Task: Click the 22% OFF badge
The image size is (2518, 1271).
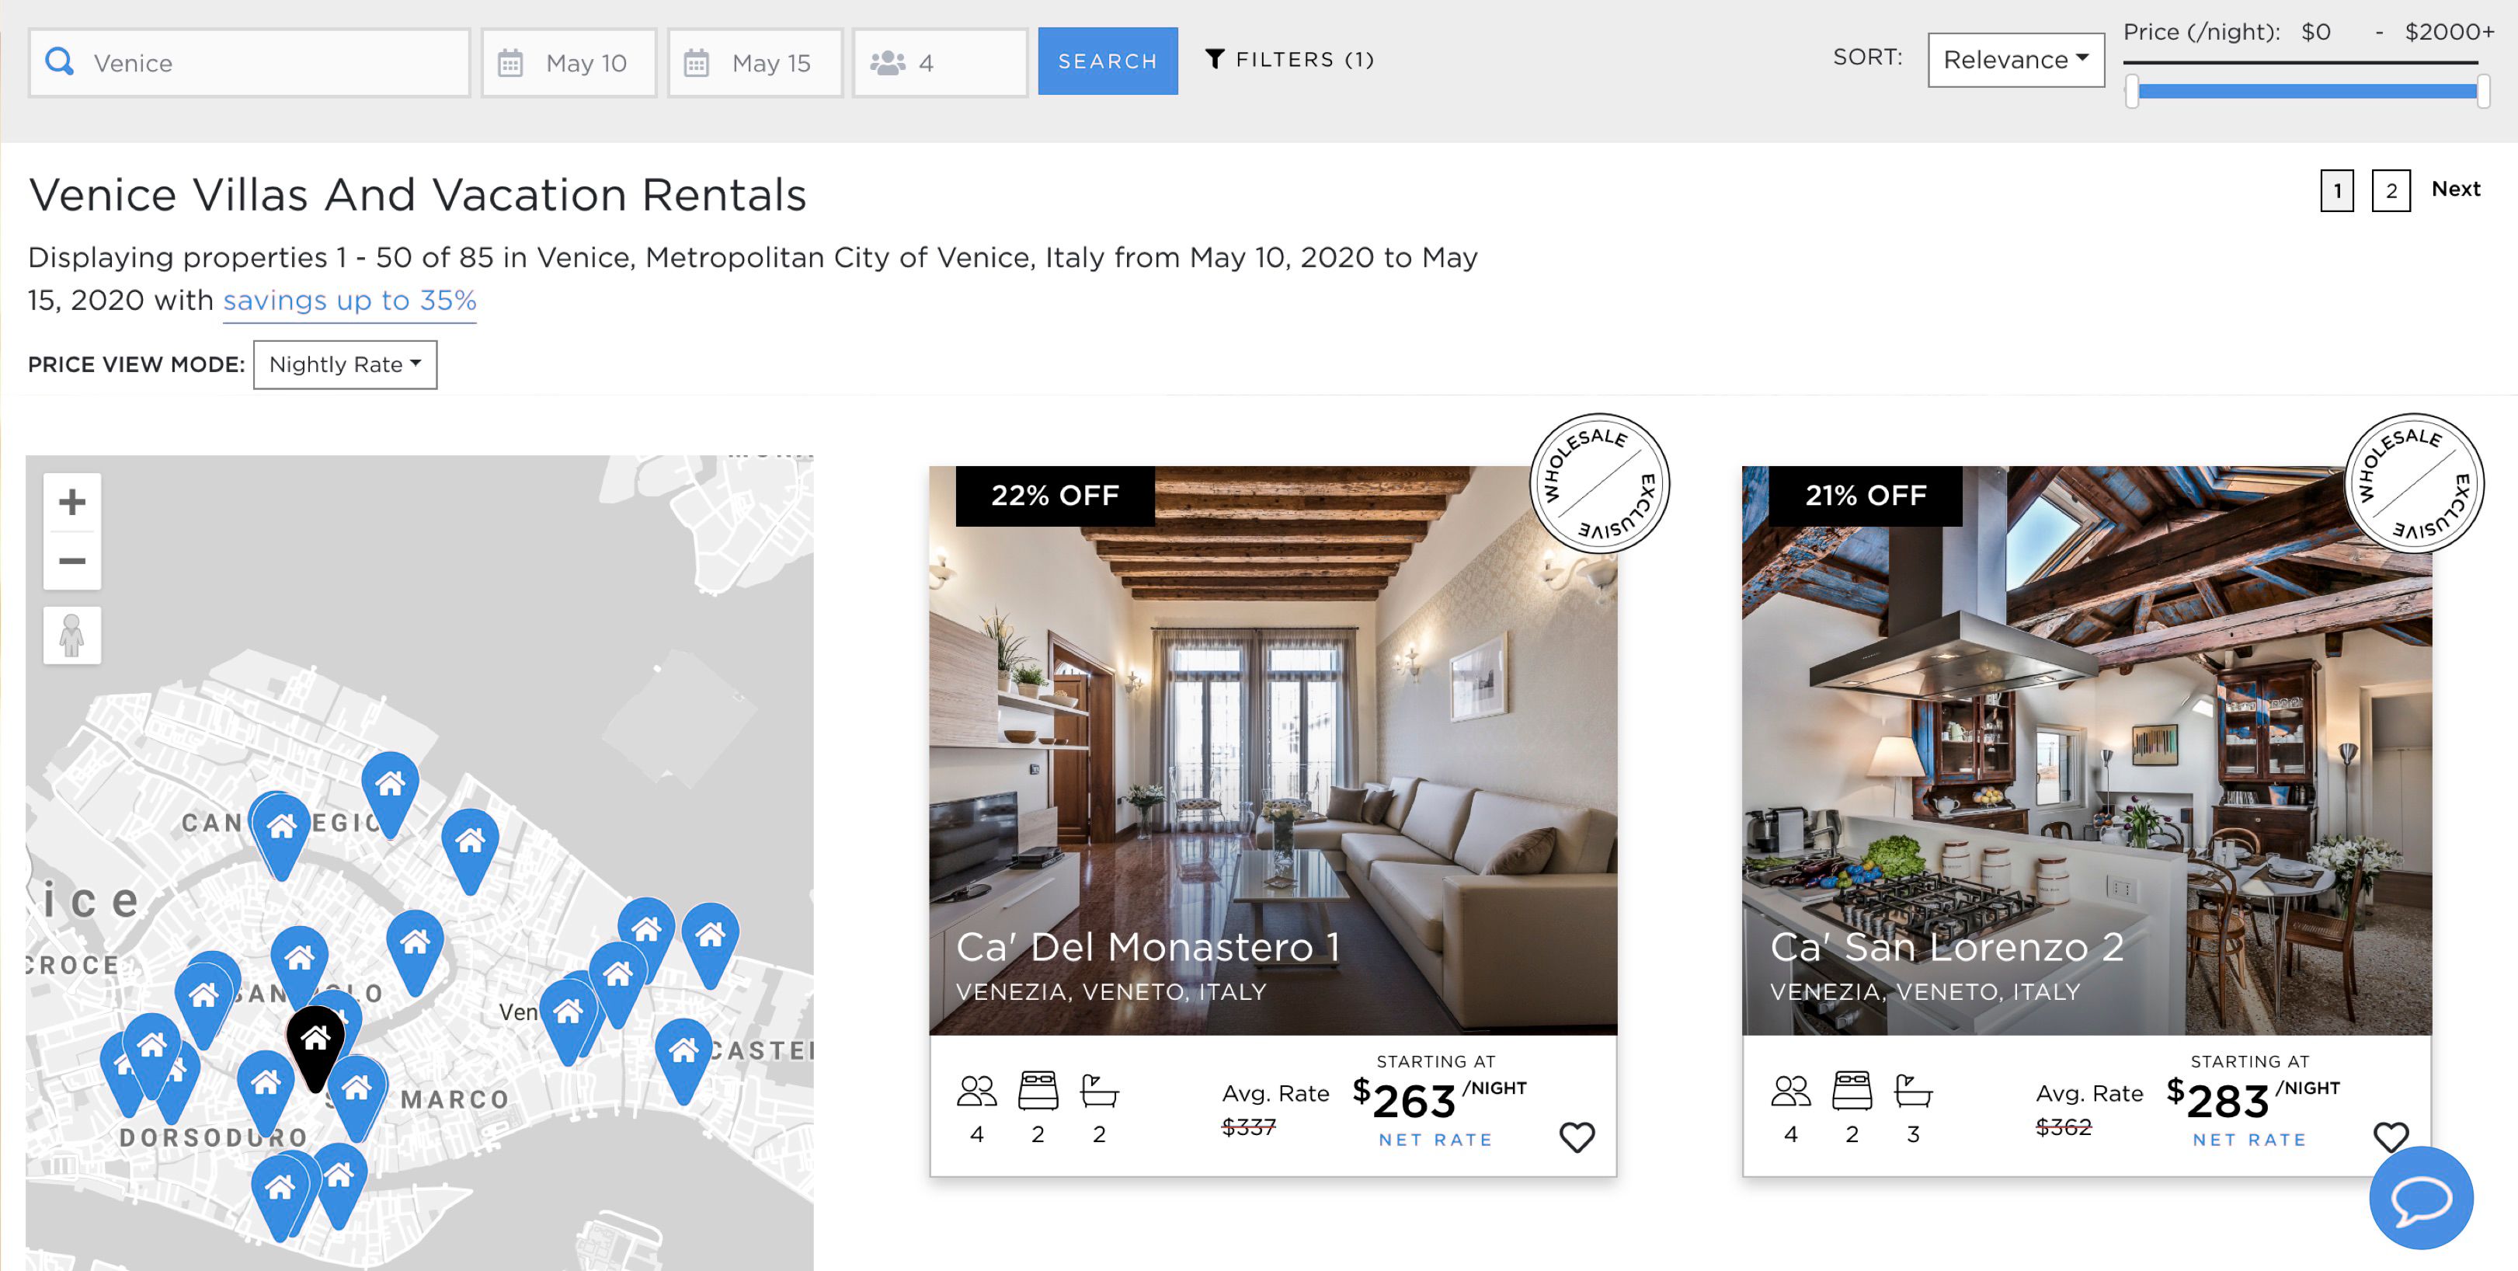Action: click(1055, 496)
